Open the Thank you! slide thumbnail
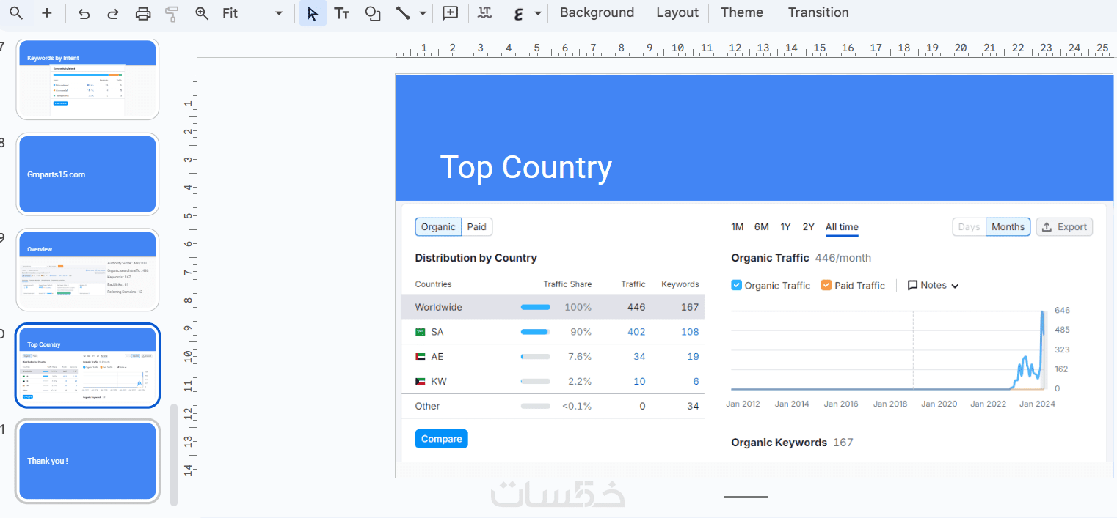Viewport: 1117px width, 518px height. pyautogui.click(x=87, y=461)
